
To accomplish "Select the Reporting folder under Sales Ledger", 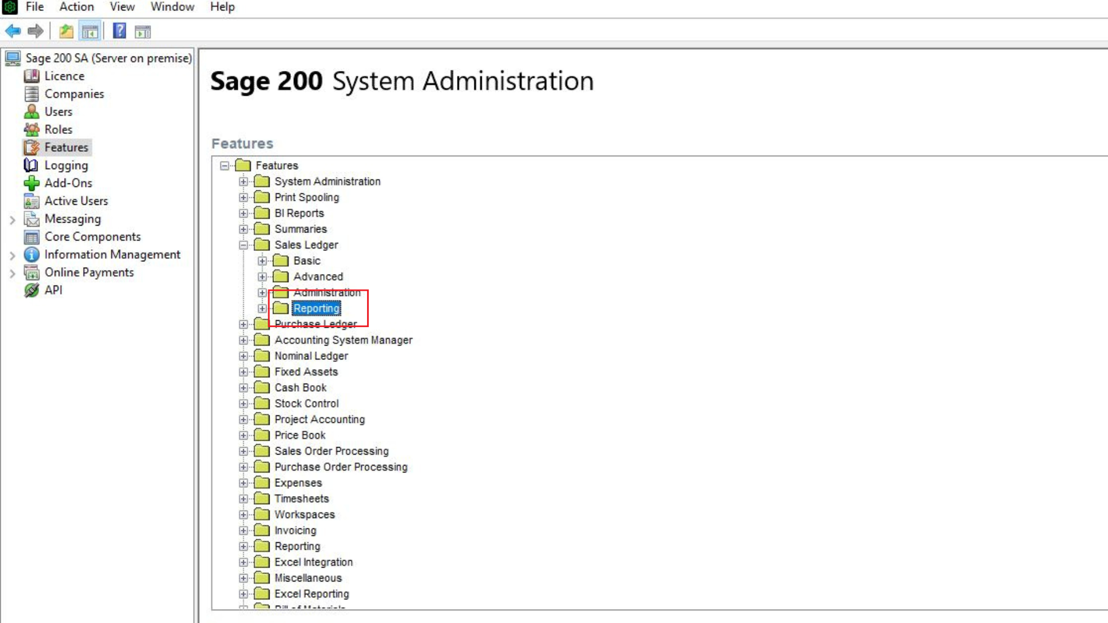I will tap(317, 308).
